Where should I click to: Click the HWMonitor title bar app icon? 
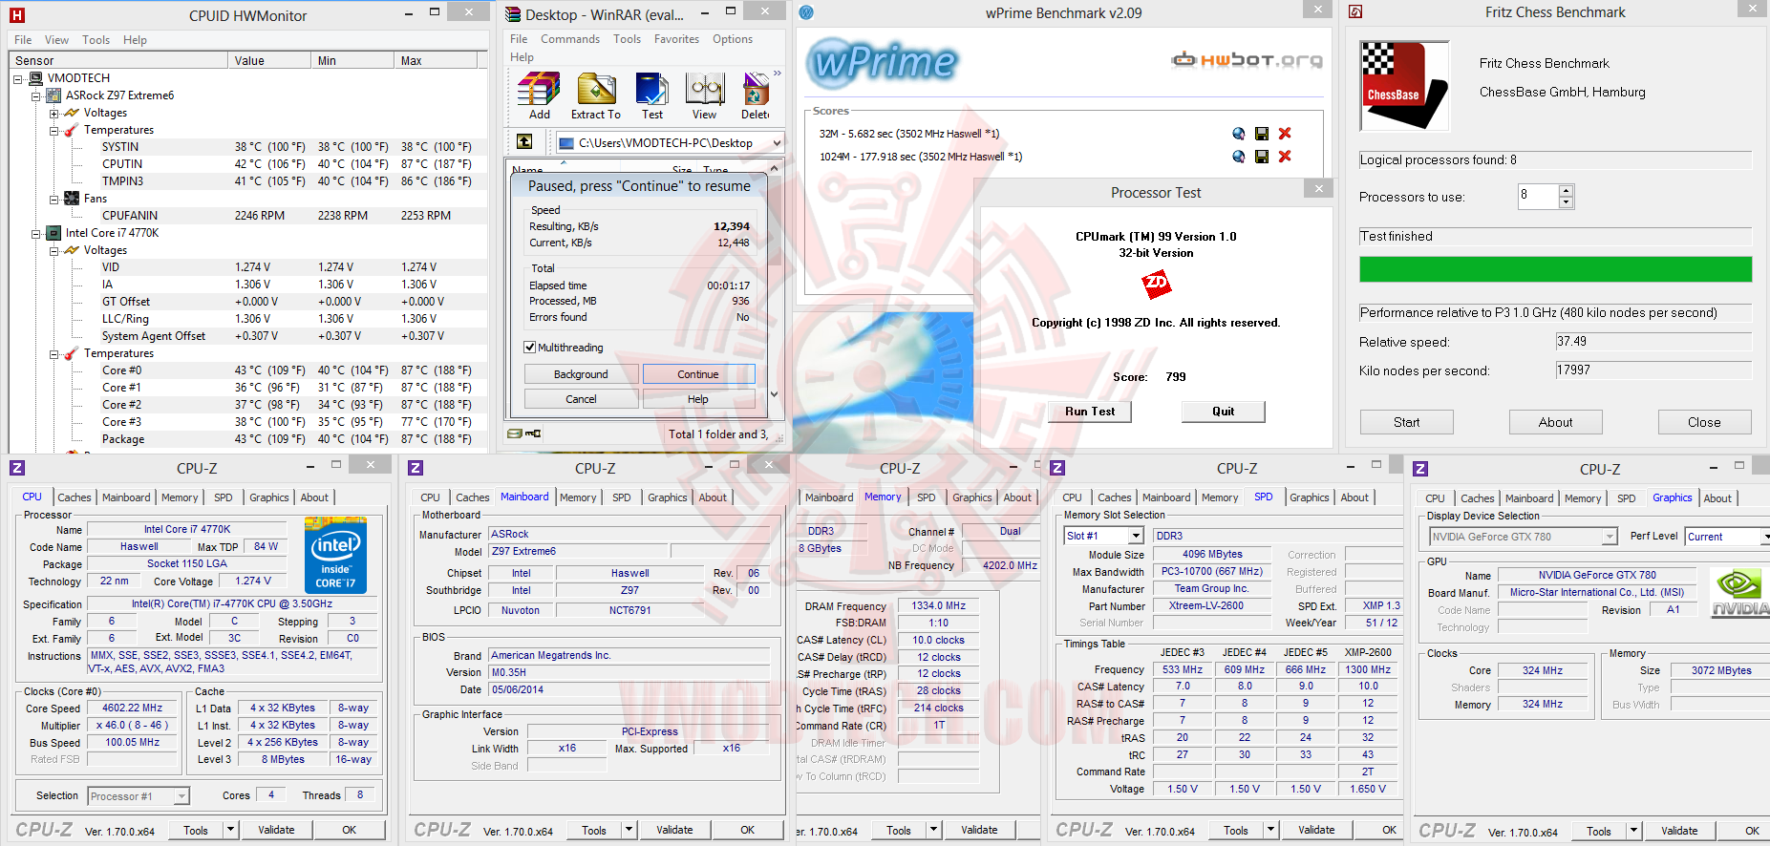[17, 15]
